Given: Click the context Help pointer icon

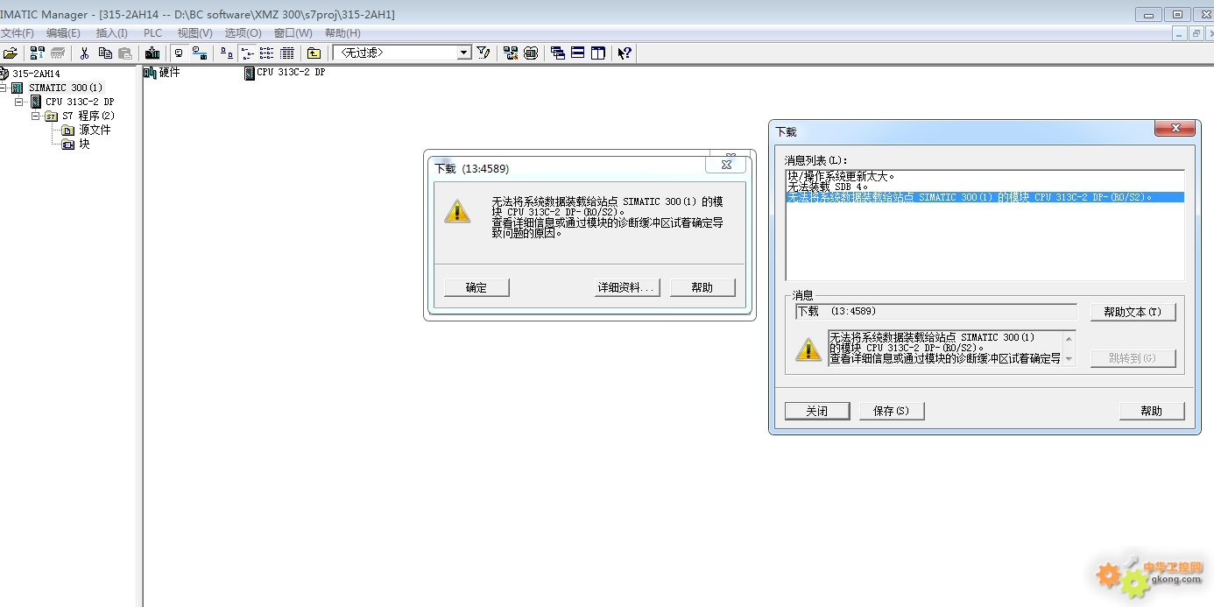Looking at the screenshot, I should (625, 53).
